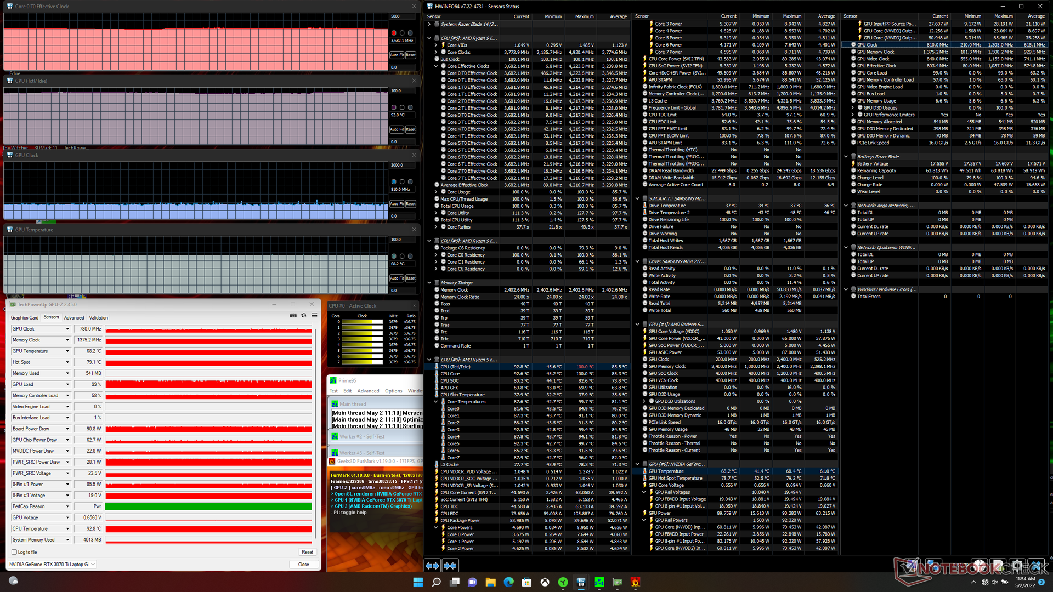This screenshot has height=592, width=1053.
Task: Open FurMark from the taskbar
Action: point(635,582)
